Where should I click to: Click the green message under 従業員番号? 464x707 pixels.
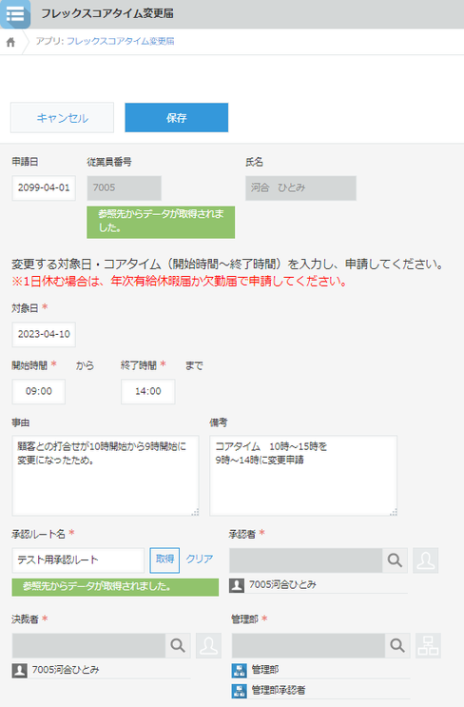(x=161, y=222)
